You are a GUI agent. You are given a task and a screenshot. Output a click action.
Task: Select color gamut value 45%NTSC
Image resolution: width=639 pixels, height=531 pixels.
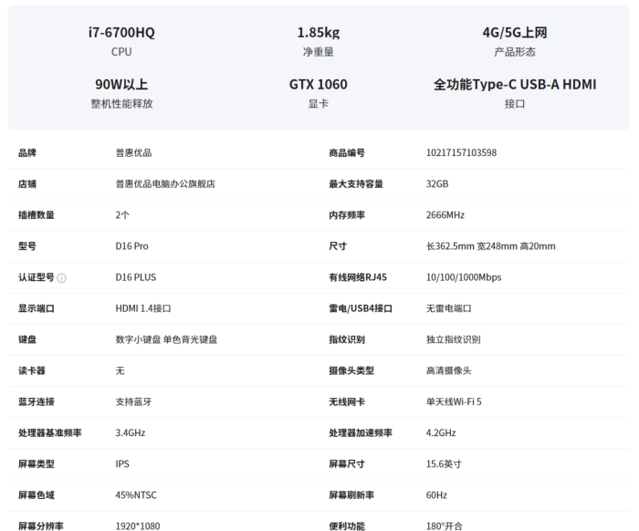pyautogui.click(x=136, y=495)
